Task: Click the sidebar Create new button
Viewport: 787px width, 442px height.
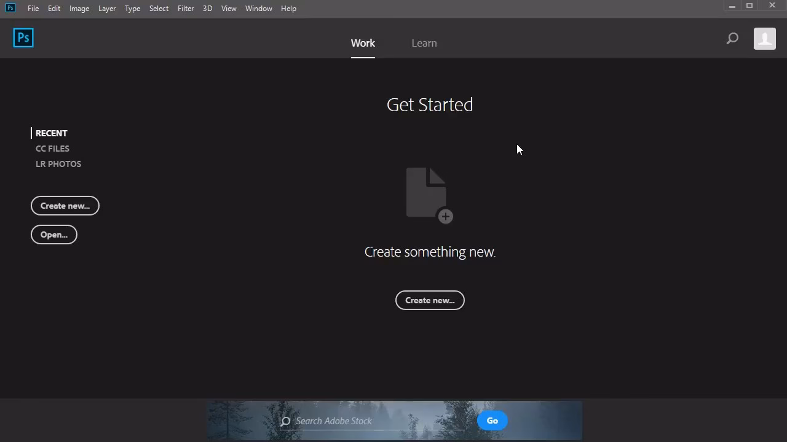Action: (65, 206)
